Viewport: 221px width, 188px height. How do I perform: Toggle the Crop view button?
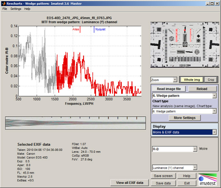click(211, 80)
